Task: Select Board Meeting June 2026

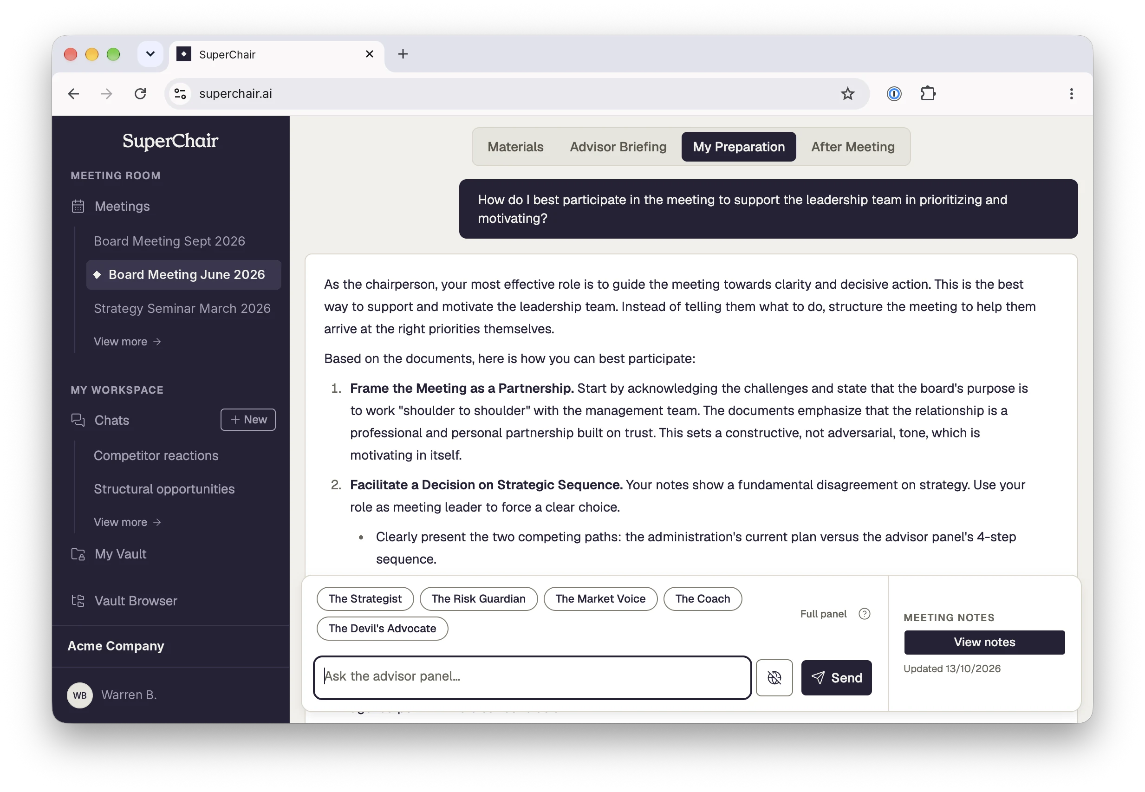Action: point(184,274)
